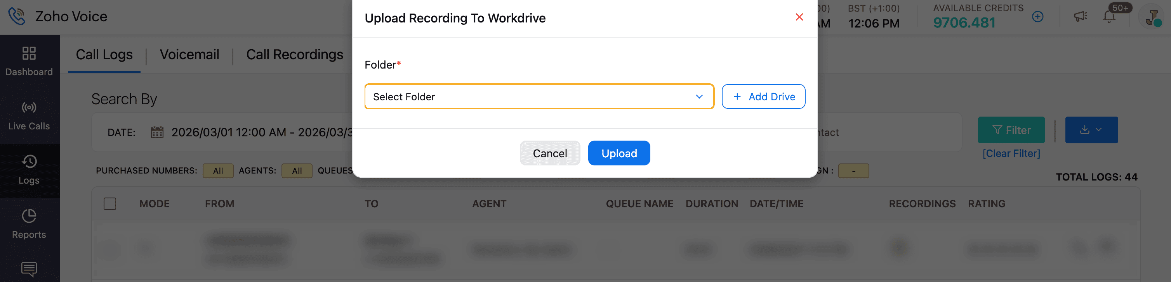Open the announcements megaphone icon
1171x282 pixels.
click(x=1080, y=17)
